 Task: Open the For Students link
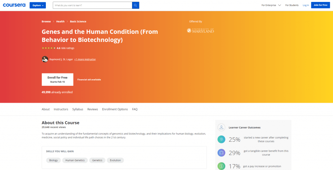[292, 5]
